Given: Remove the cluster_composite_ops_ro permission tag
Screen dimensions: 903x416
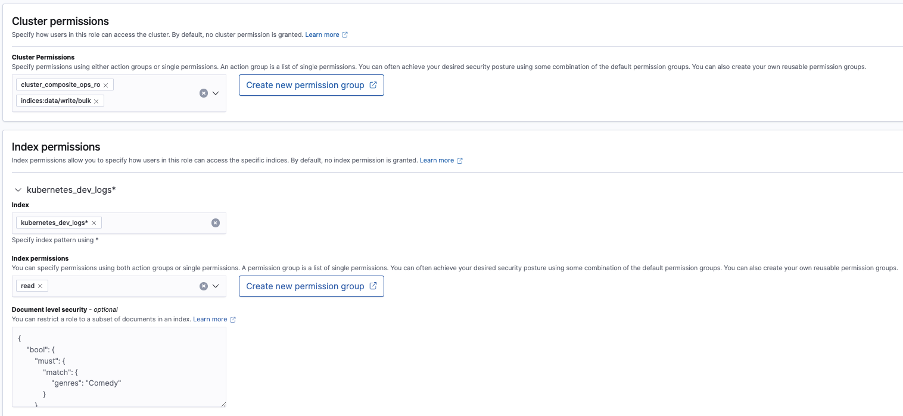Looking at the screenshot, I should (106, 85).
